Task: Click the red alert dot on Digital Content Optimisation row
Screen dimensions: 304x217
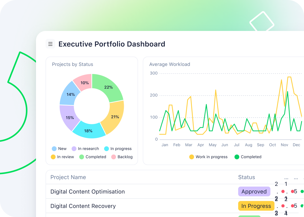Action: (x=283, y=192)
